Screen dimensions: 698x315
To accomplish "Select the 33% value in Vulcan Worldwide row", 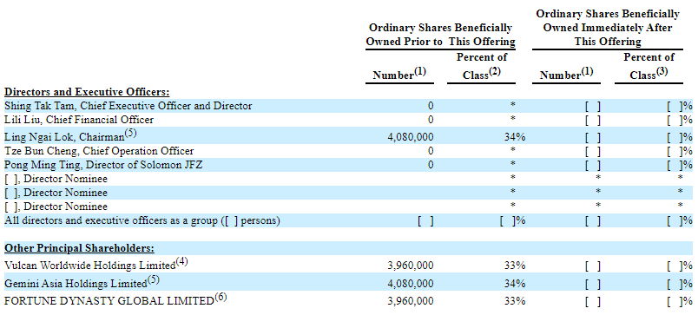I will (515, 266).
